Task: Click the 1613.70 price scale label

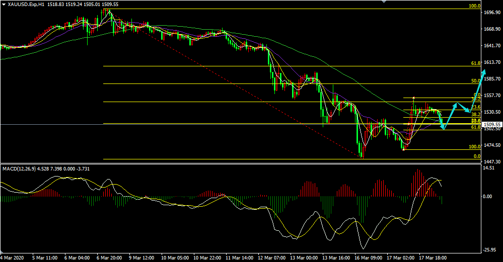Action: click(492, 62)
